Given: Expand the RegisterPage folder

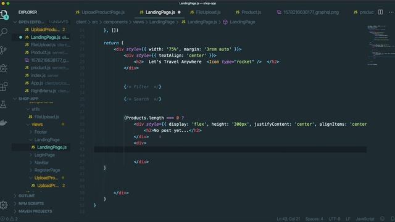Looking at the screenshot, I should tap(47, 170).
